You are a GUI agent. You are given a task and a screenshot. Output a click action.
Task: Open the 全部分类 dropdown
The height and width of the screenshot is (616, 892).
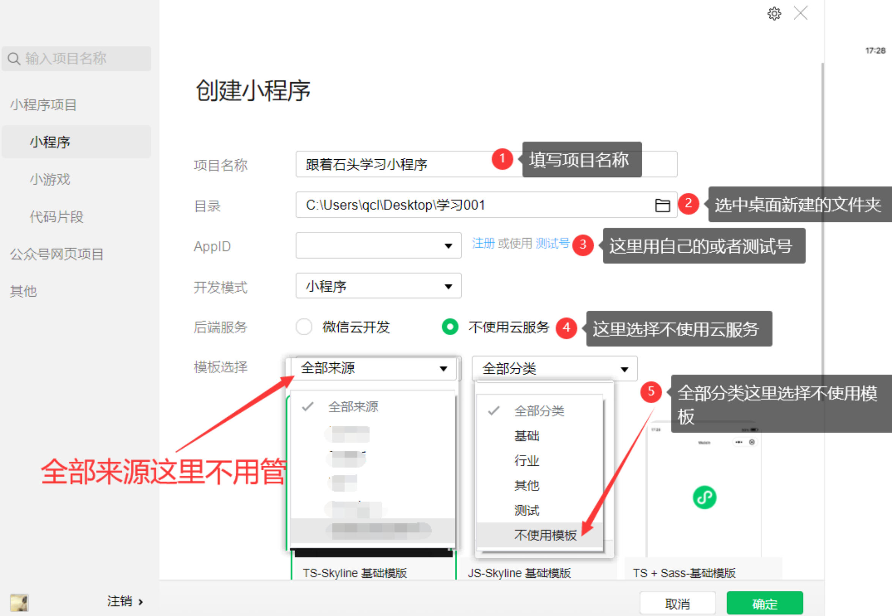554,368
